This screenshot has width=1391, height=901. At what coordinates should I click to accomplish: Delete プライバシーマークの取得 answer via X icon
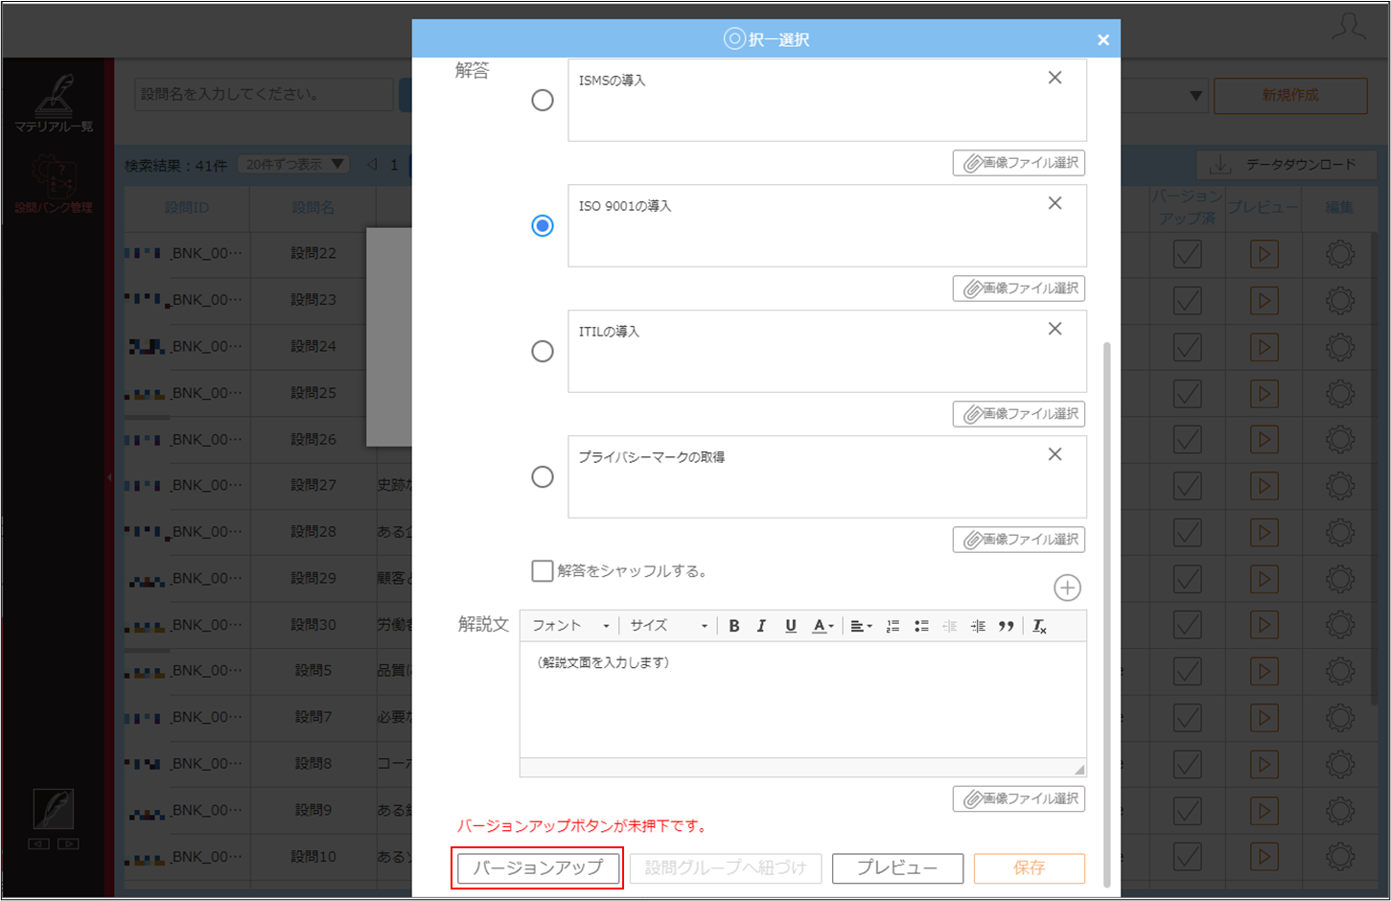(x=1055, y=454)
